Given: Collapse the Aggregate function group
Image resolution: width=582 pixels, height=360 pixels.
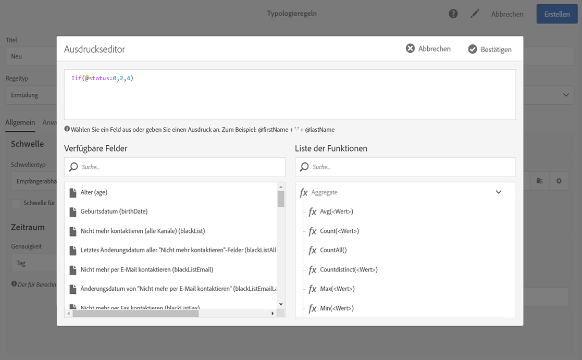Looking at the screenshot, I should pyautogui.click(x=498, y=192).
